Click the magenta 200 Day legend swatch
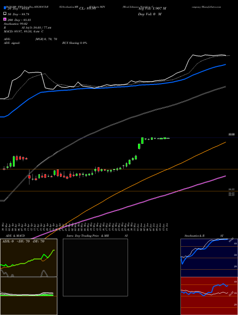 (5, 20)
